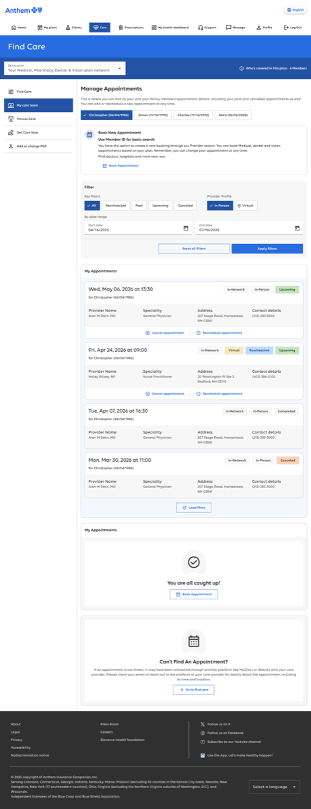
Task: Select My care team in the sidebar
Action: (38, 105)
